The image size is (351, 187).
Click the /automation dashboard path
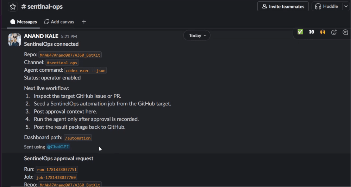tap(78, 138)
